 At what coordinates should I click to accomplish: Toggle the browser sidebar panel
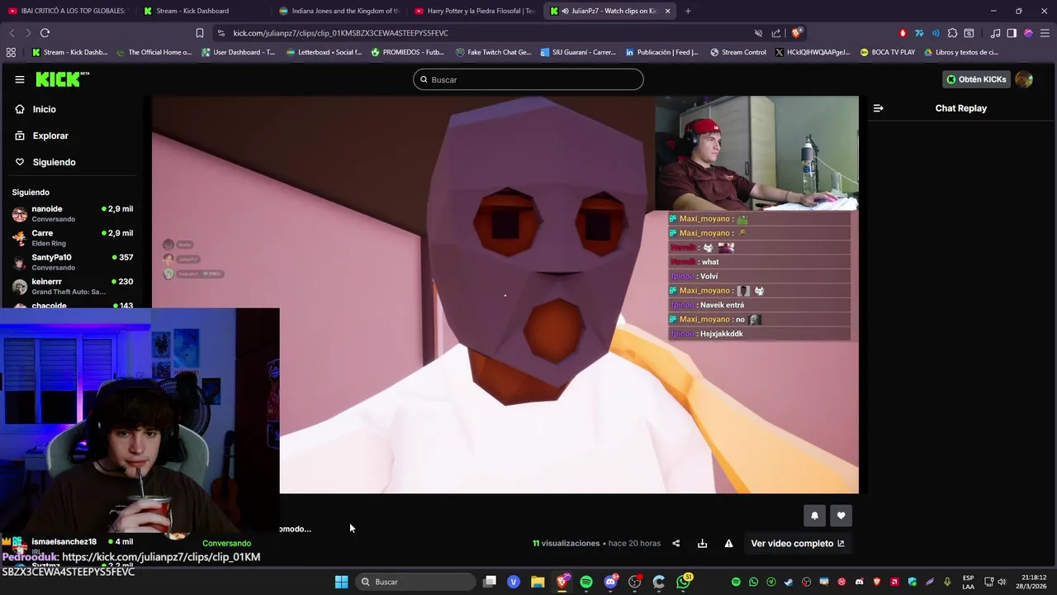click(x=1012, y=33)
